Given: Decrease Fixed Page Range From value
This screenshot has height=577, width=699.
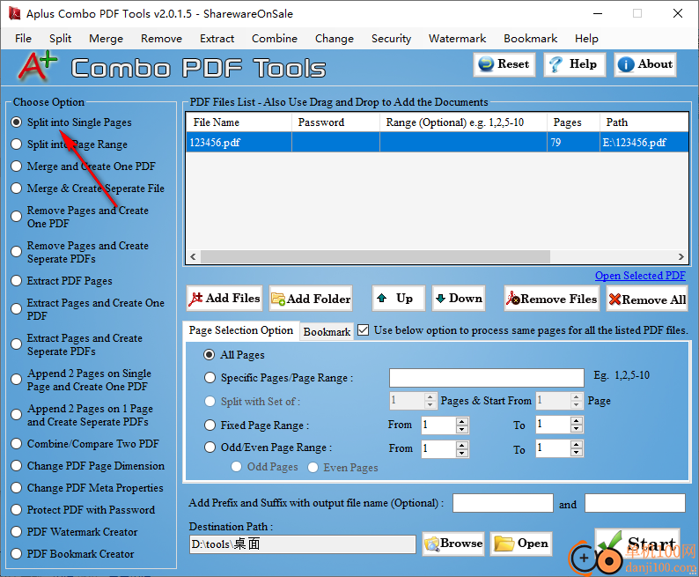Looking at the screenshot, I should pos(462,429).
